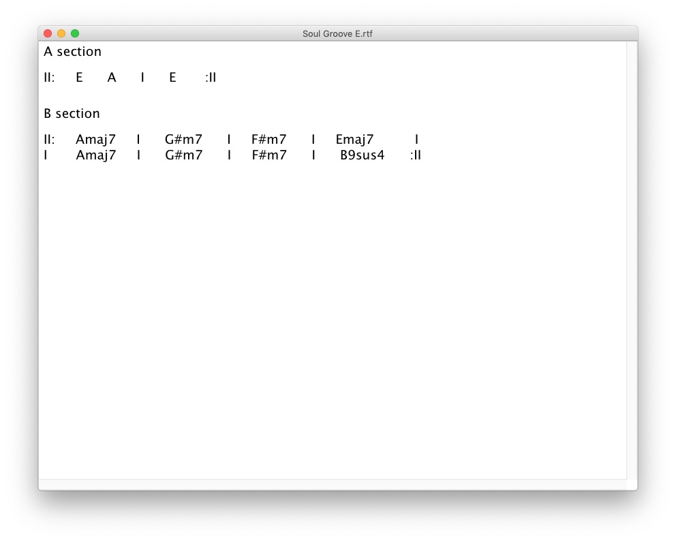Click the Soul Groove E.rtf window title
This screenshot has height=541, width=676.
click(338, 34)
